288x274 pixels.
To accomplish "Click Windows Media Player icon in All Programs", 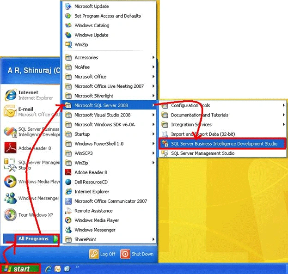I will [x=68, y=220].
